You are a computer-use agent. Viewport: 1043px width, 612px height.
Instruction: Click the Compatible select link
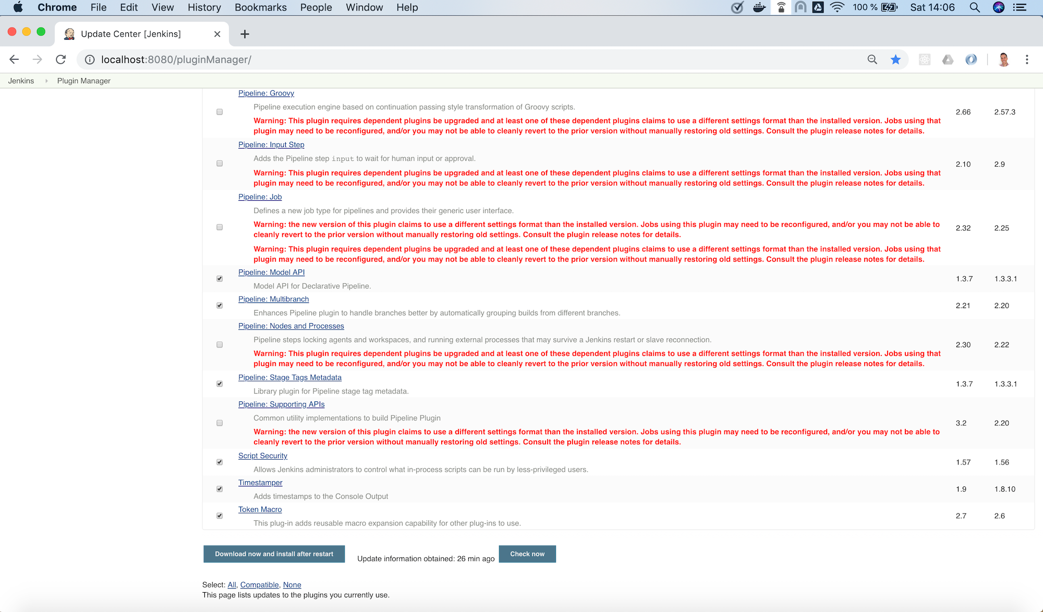(x=259, y=585)
